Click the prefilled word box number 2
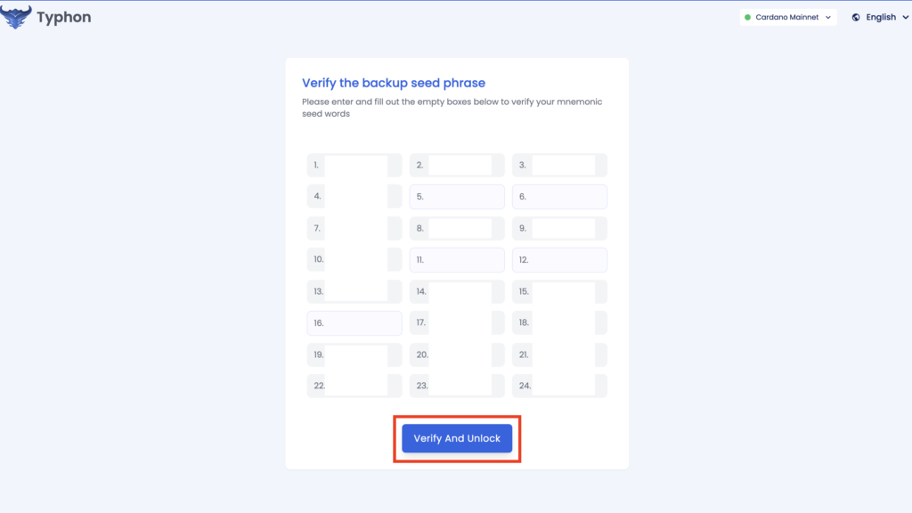 click(457, 165)
